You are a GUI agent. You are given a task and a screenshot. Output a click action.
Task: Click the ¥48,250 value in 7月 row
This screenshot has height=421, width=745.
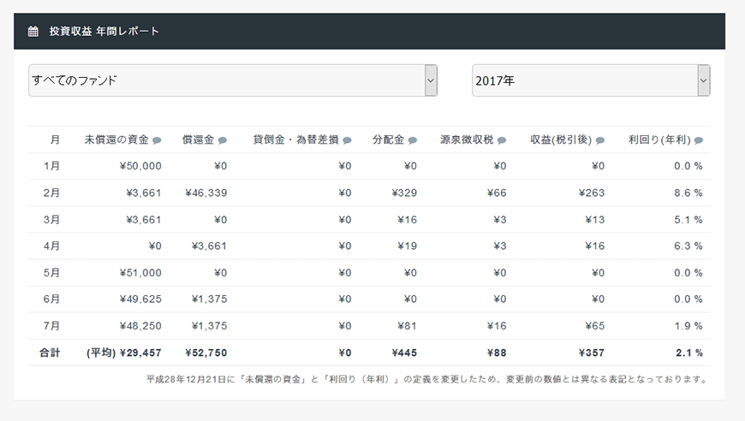(140, 326)
